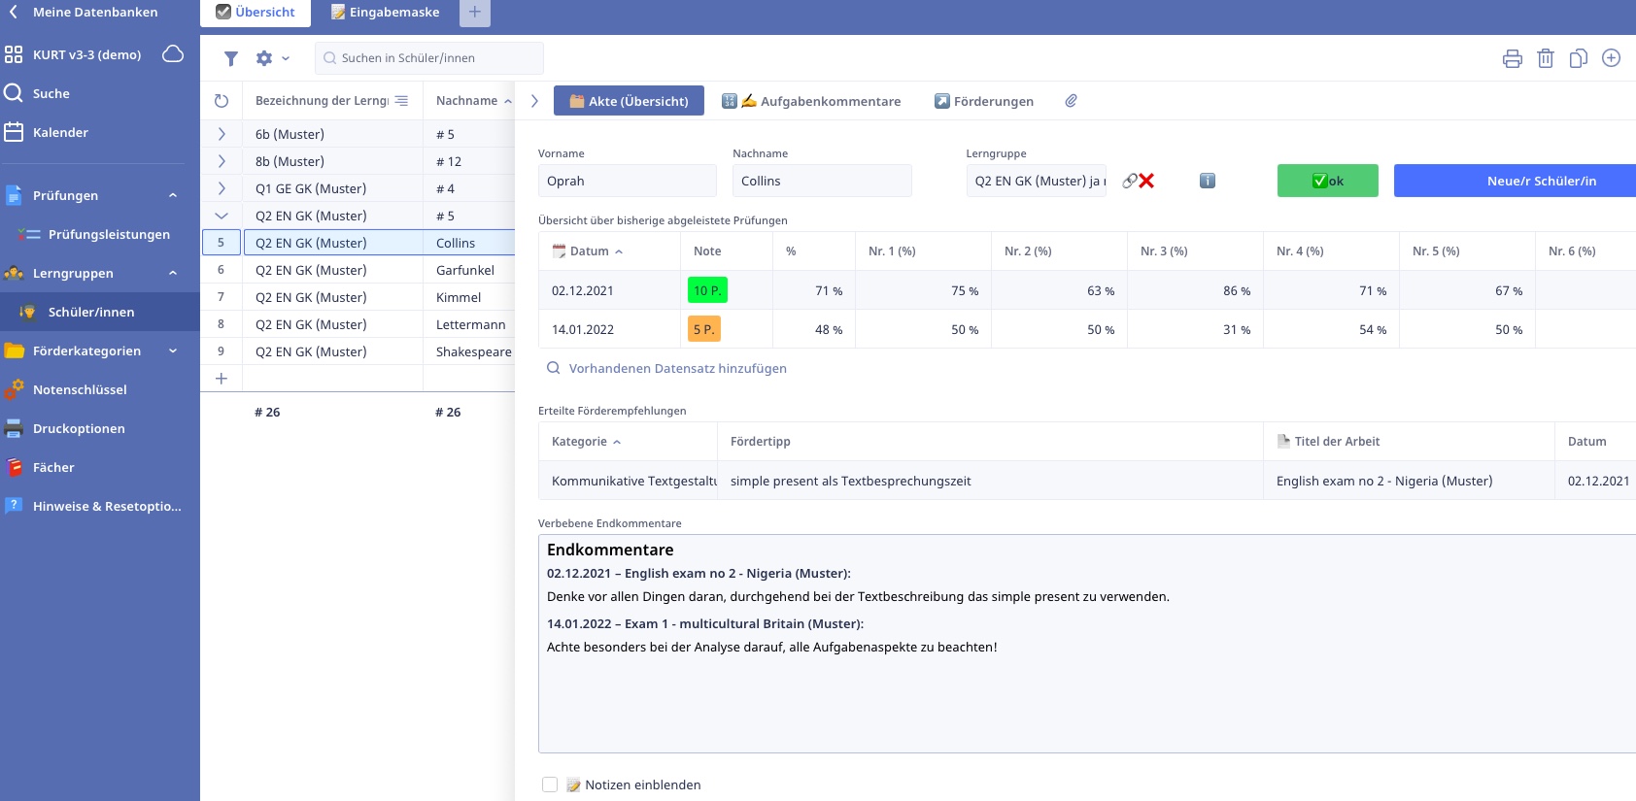This screenshot has height=801, width=1636.
Task: Select the Kimmel student row
Action: [x=358, y=297]
